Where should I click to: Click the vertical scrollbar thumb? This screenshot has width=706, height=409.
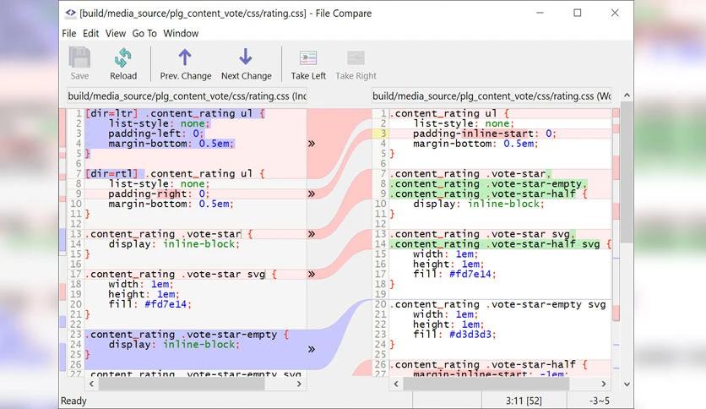coord(627,172)
